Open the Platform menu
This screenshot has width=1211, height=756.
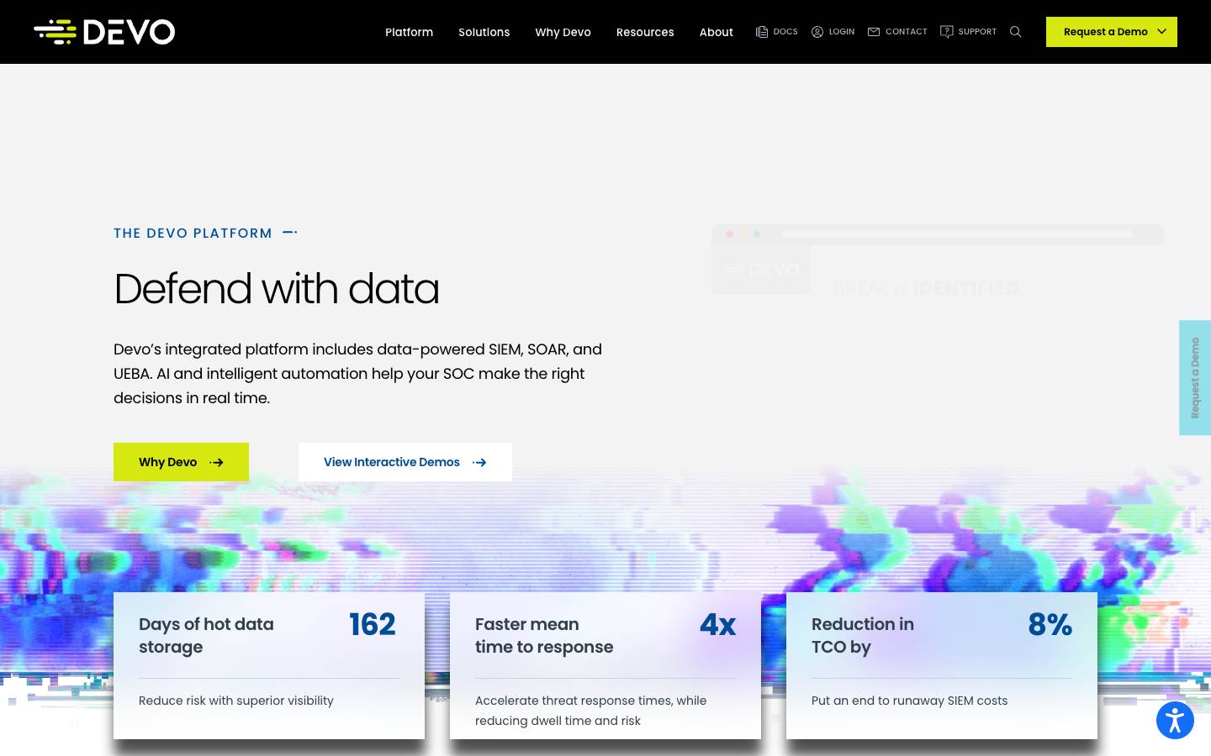410,32
